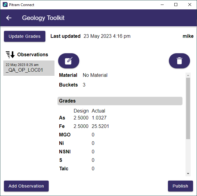Click the date '23 May 2023 4:16 pm'

click(x=107, y=36)
